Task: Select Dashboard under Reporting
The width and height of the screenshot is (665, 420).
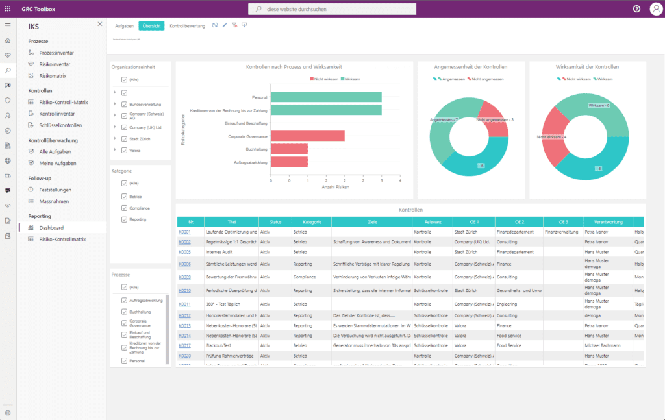Action: (51, 228)
